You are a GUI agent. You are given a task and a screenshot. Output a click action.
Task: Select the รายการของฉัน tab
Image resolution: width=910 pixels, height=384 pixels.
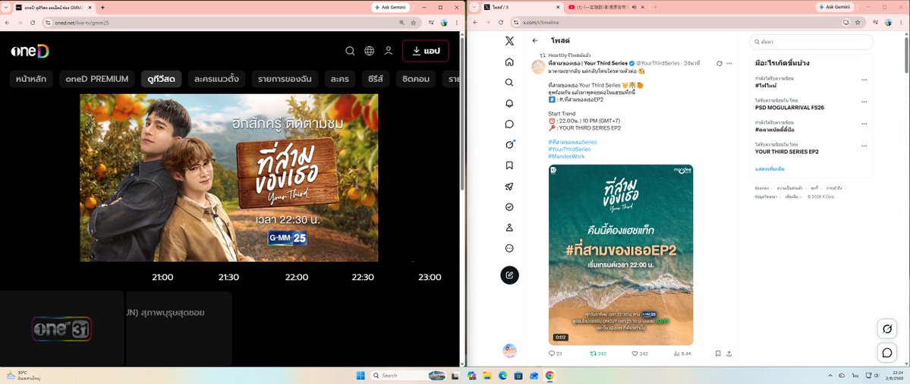[285, 79]
